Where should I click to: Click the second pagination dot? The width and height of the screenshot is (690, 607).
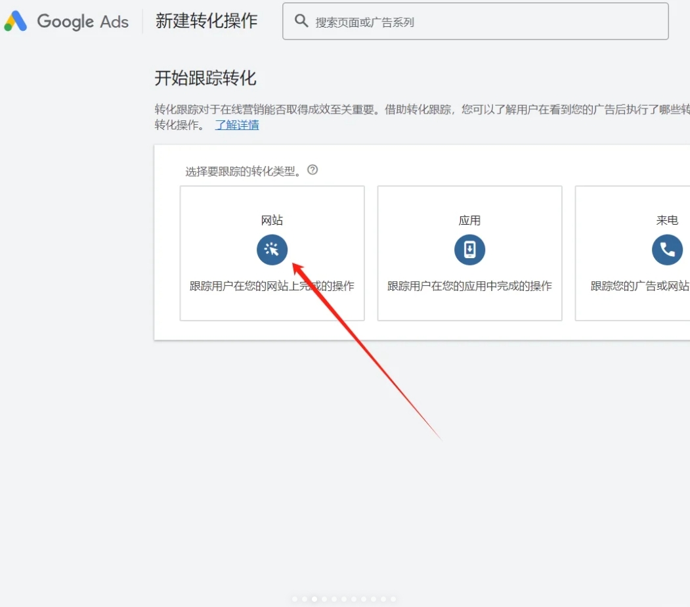(x=305, y=599)
